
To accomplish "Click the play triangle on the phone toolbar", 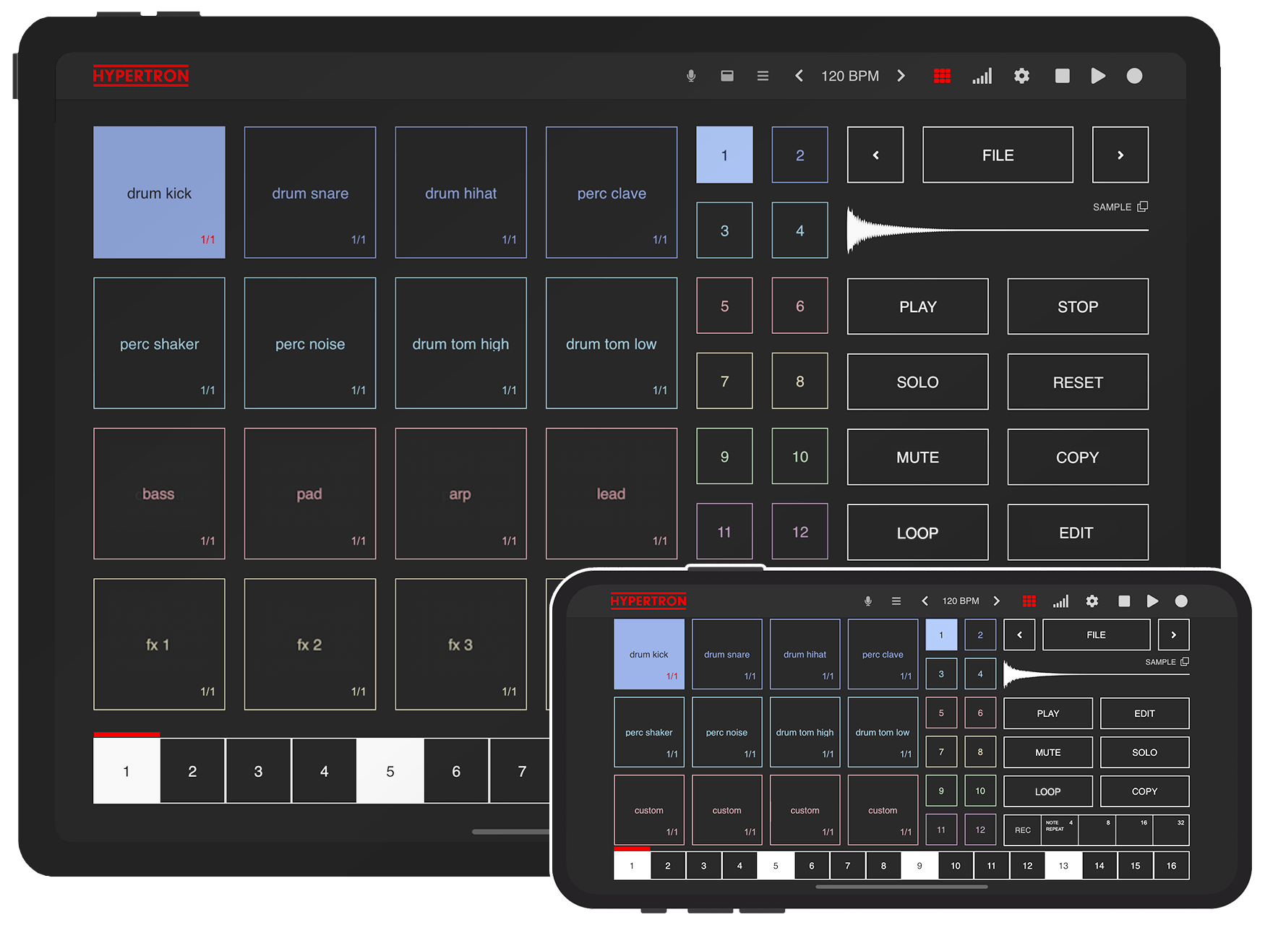I will pyautogui.click(x=1152, y=601).
